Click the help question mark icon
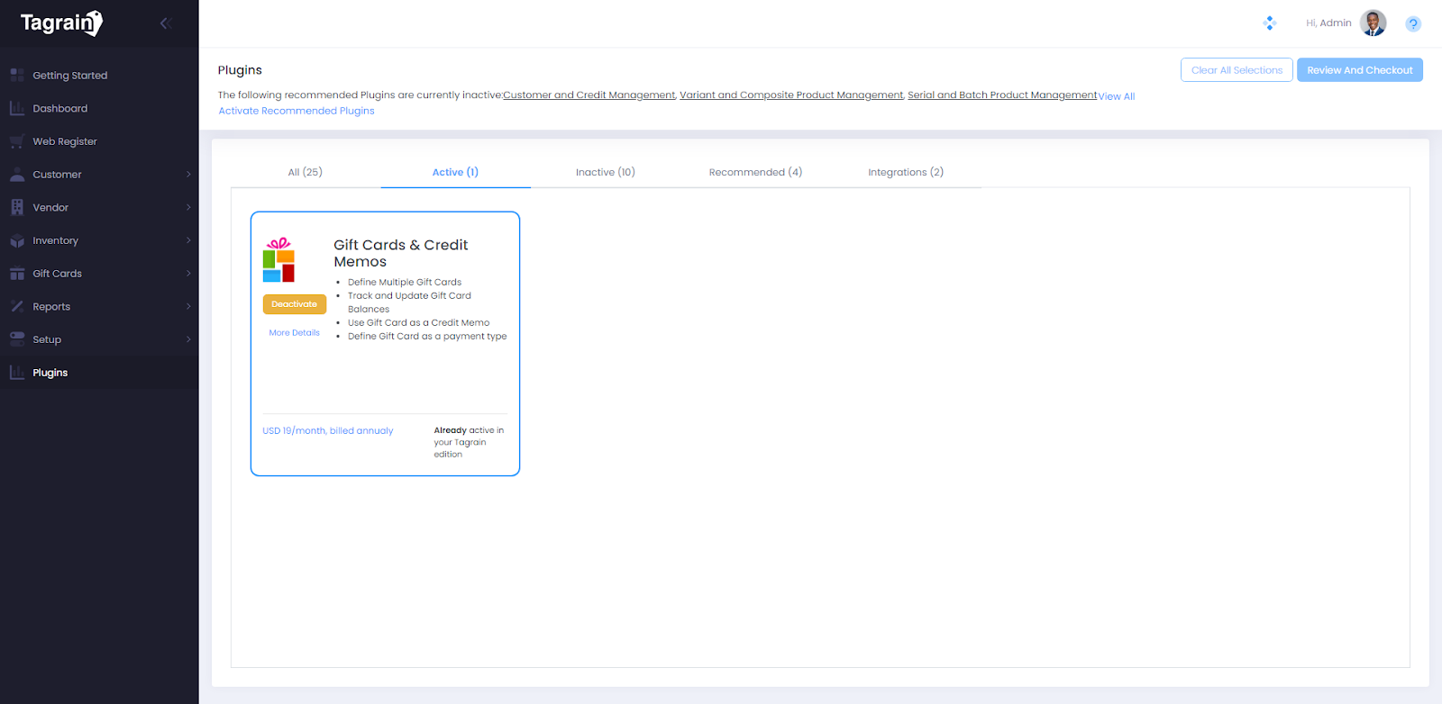This screenshot has width=1442, height=704. tap(1413, 24)
